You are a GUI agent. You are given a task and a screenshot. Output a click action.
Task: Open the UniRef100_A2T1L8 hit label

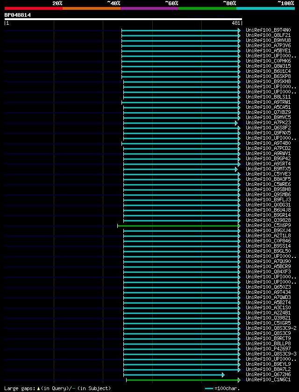point(268,236)
